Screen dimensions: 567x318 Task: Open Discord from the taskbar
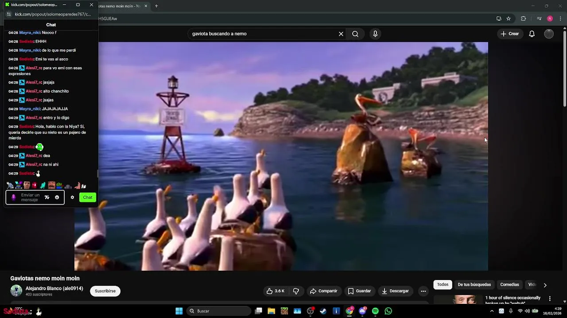coord(362,311)
